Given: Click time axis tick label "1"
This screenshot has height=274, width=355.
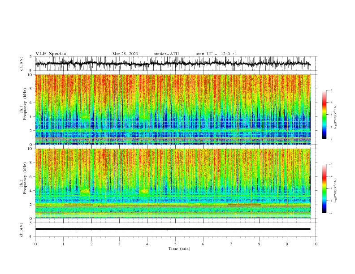Looking at the screenshot, I should (63, 244).
